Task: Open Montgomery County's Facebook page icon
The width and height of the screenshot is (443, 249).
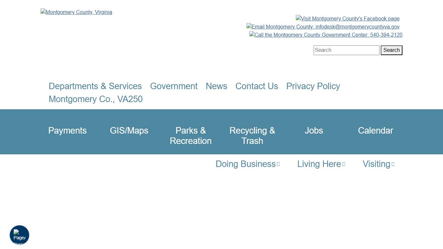Action: coord(347,19)
